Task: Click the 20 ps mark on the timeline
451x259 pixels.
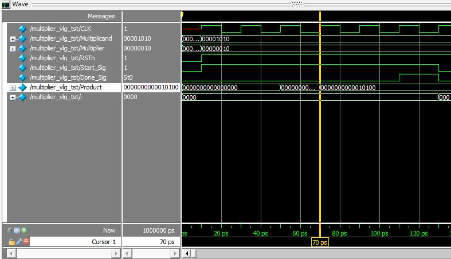Action: click(x=221, y=233)
